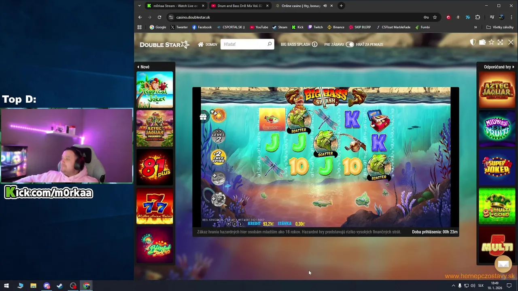Click the browser extensions puzzle icon
The height and width of the screenshot is (291, 518).
coord(478,17)
